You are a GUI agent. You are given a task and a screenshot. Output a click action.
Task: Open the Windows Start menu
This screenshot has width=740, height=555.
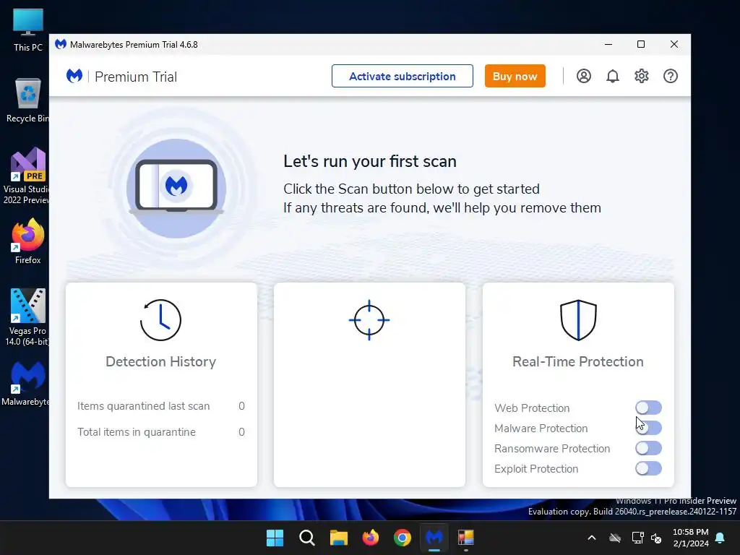click(x=275, y=538)
